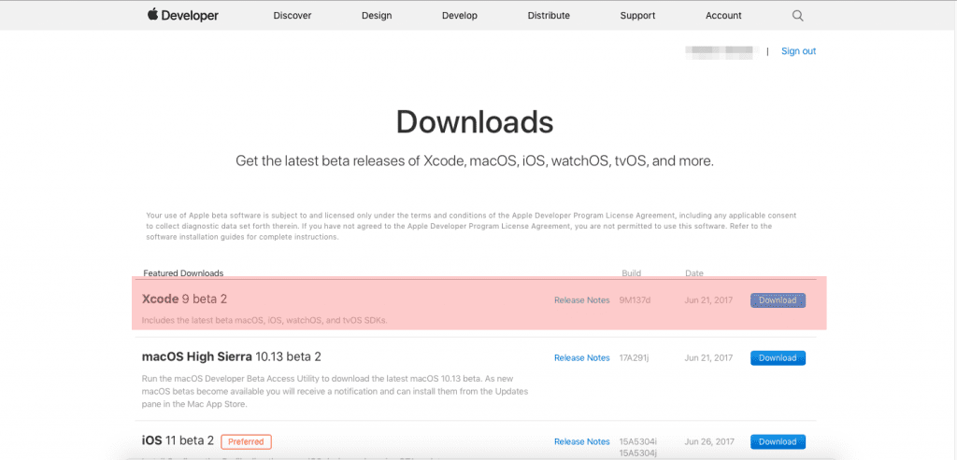Click the blurred account name beside Sign out
The width and height of the screenshot is (957, 460).
coord(719,51)
